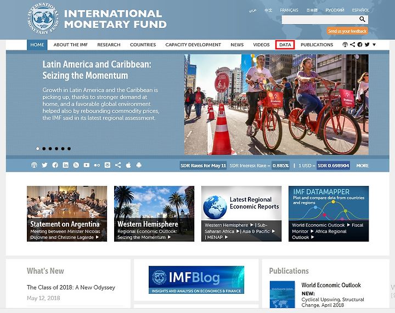Switch language to ESPAÑOL
Screen dimensions: 395x313
pos(361,10)
